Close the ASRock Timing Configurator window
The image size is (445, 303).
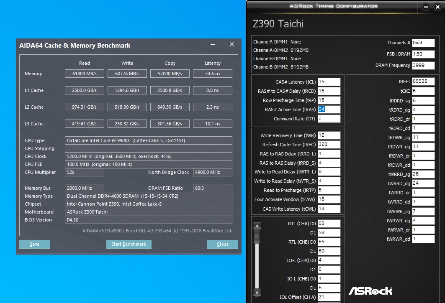pos(437,7)
